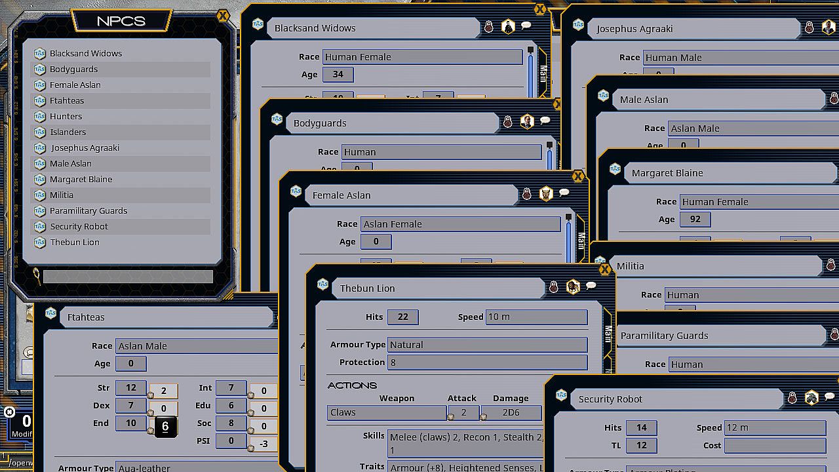Viewport: 839px width, 472px height.
Task: Click the Thebun Lion speech bubble icon
Action: point(591,286)
